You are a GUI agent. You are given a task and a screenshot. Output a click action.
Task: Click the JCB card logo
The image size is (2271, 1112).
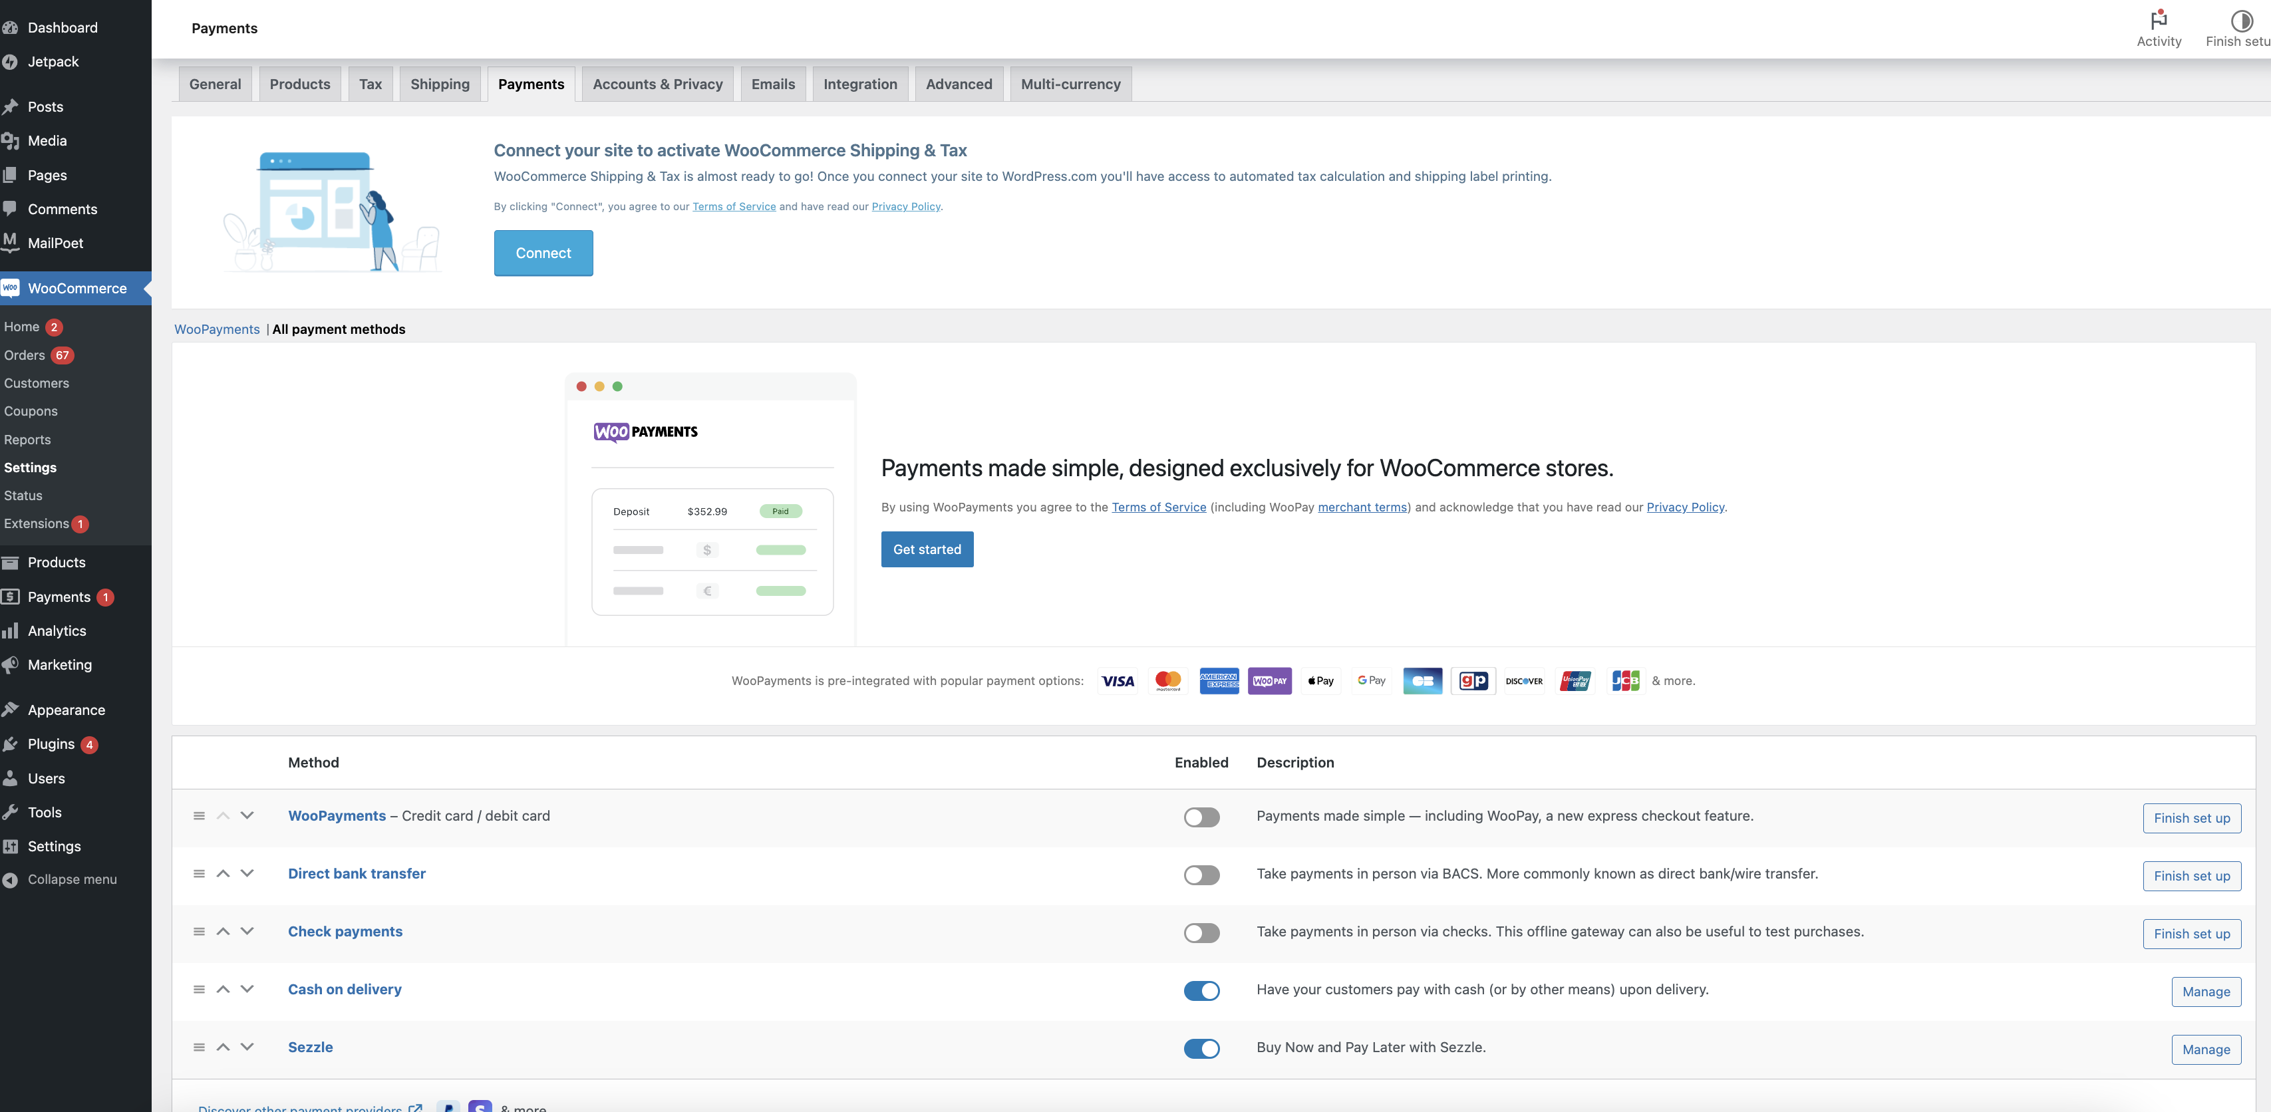[1625, 681]
